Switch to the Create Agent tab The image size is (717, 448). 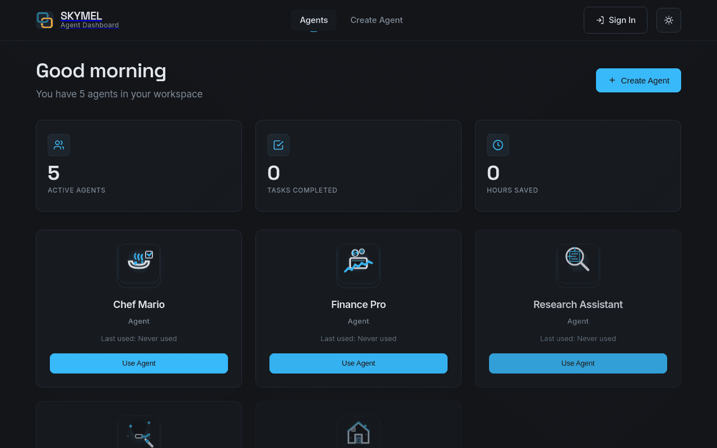(x=376, y=20)
